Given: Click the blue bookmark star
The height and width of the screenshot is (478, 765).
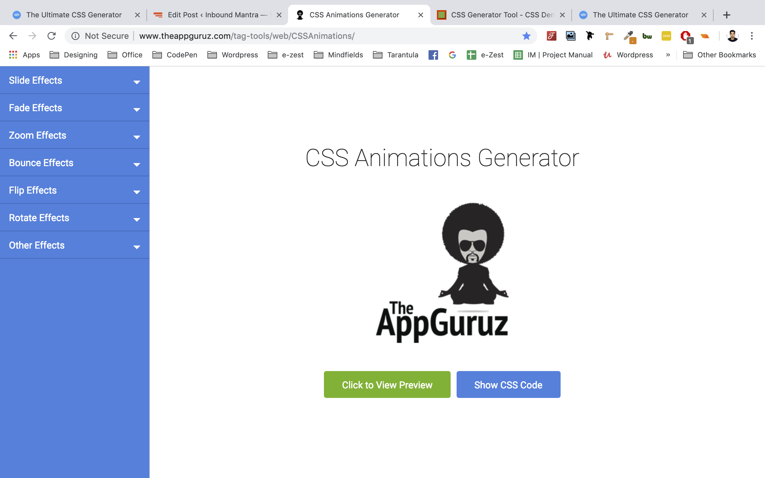Looking at the screenshot, I should click(x=526, y=36).
